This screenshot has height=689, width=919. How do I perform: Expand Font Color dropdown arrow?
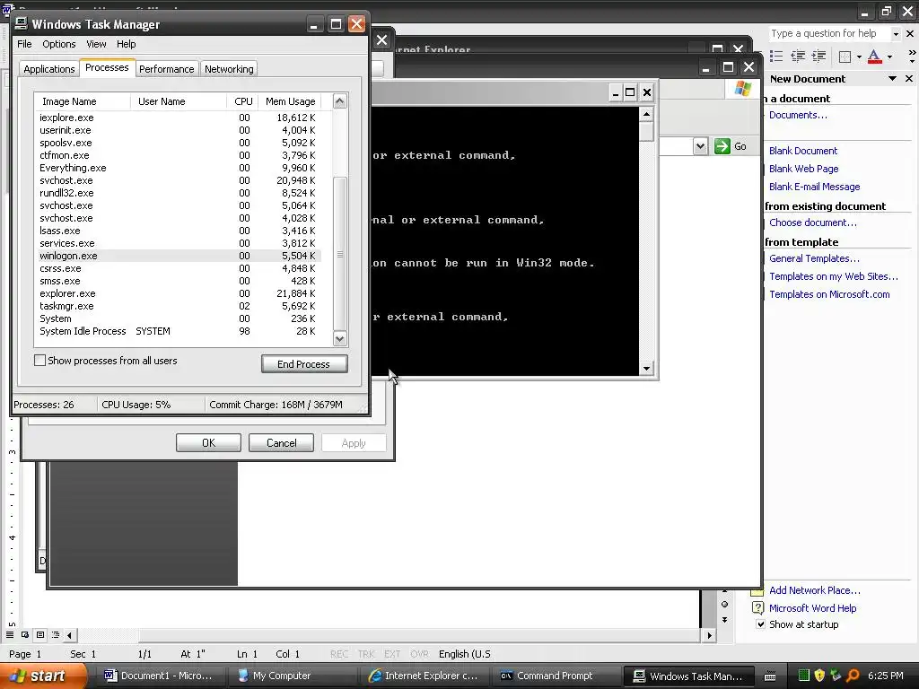pyautogui.click(x=889, y=57)
